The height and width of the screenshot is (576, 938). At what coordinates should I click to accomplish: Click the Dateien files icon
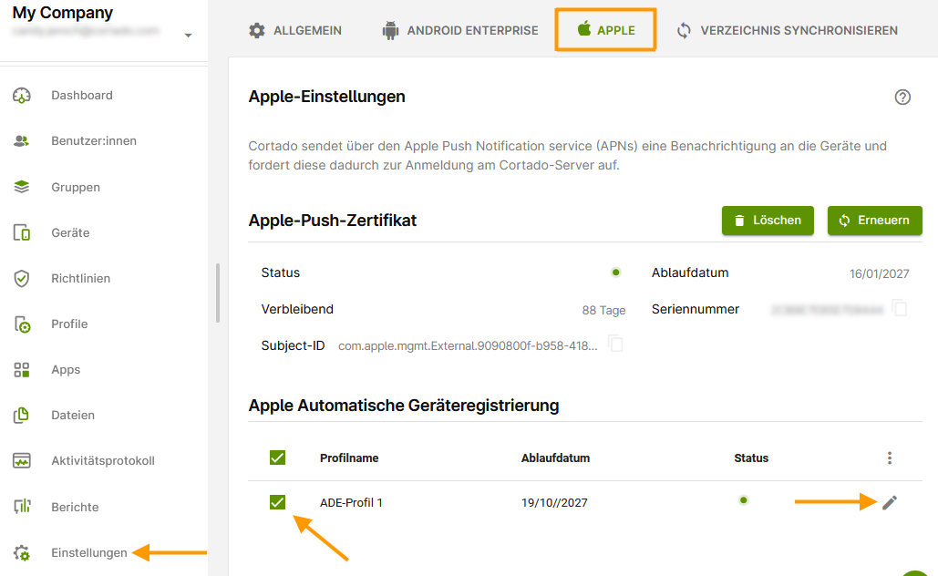tap(22, 415)
